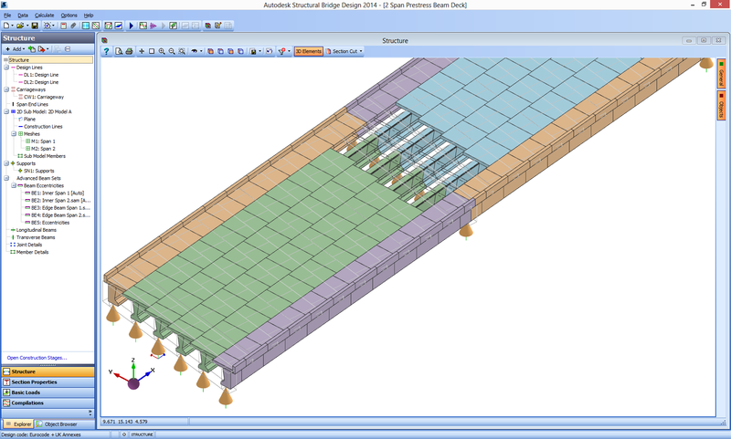Open the Calculate menu
731x439 pixels.
point(45,16)
